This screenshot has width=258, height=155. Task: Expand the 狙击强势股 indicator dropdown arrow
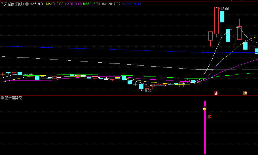pos(2,98)
